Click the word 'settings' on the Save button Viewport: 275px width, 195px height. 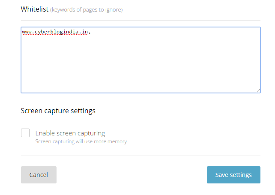point(241,175)
